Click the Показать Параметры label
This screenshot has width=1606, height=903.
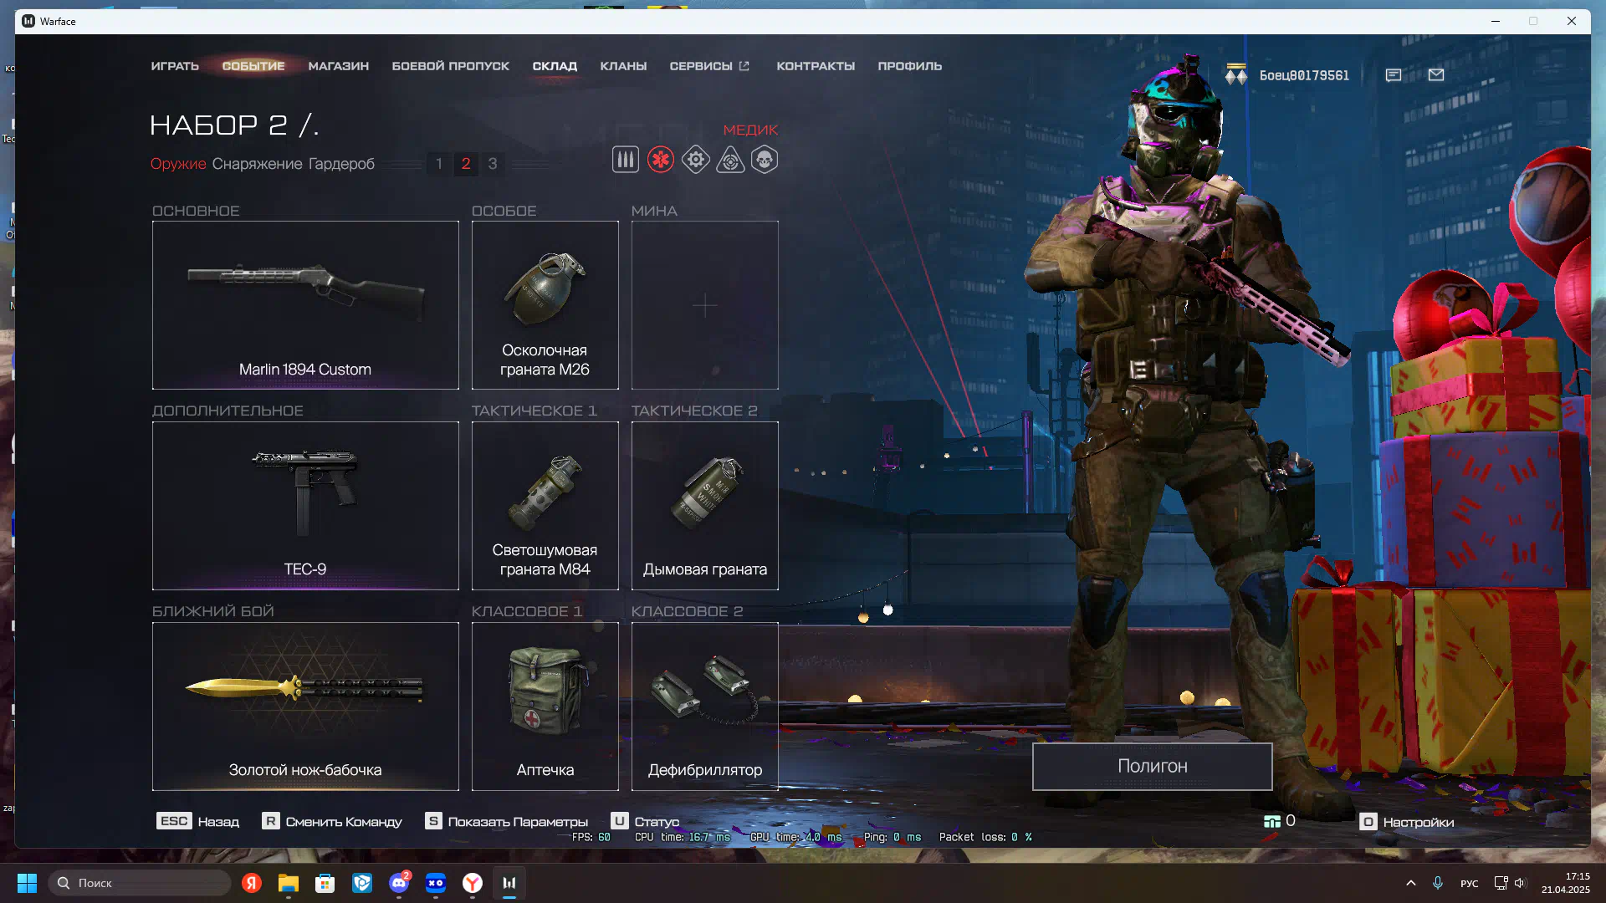pos(518,822)
